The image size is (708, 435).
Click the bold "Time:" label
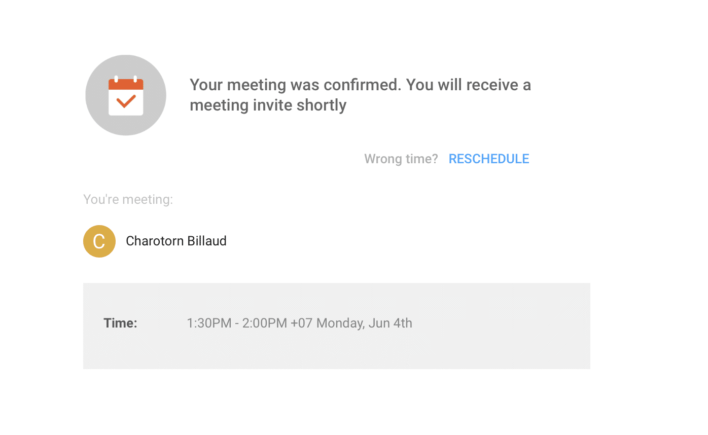120,323
